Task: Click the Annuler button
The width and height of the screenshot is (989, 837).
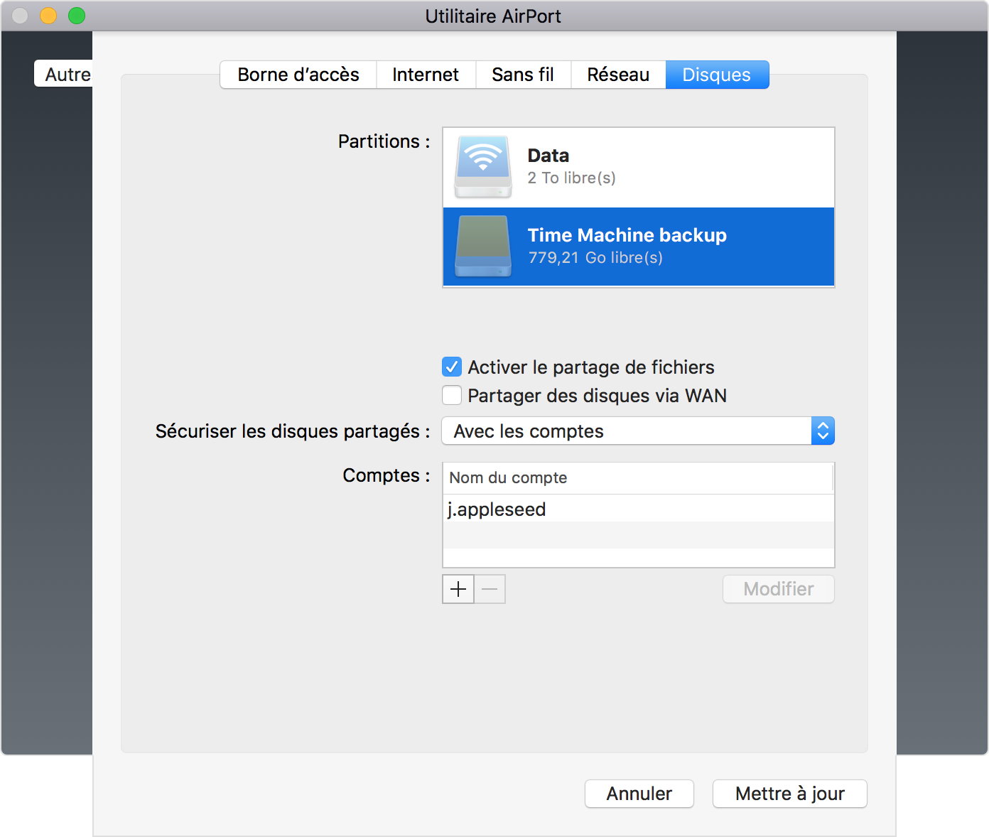Action: pos(639,794)
